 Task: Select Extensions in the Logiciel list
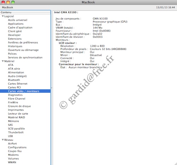15,39
